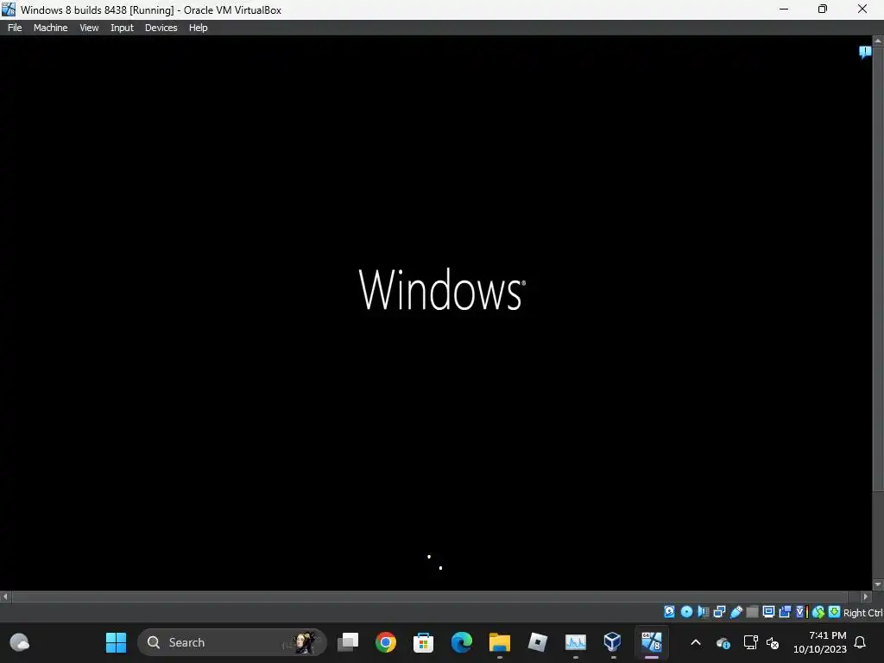
Task: Open the Windows Start menu
Action: pos(117,642)
